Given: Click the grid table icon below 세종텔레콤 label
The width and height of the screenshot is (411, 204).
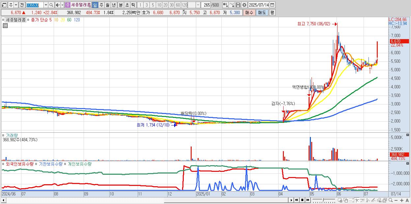Looking at the screenshot, I should (5, 26).
